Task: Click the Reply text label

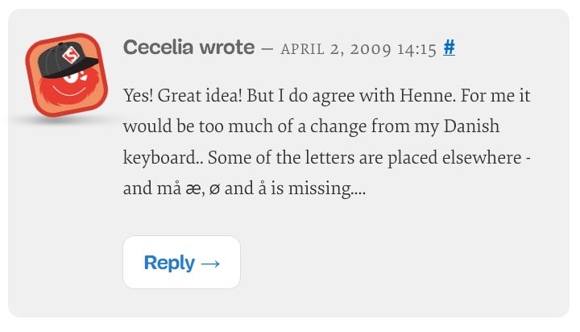Action: (x=169, y=263)
